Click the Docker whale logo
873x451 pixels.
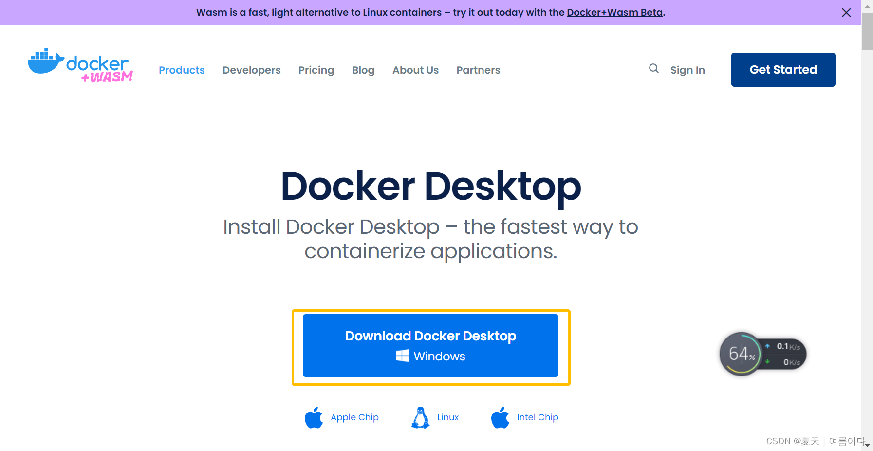click(x=80, y=65)
